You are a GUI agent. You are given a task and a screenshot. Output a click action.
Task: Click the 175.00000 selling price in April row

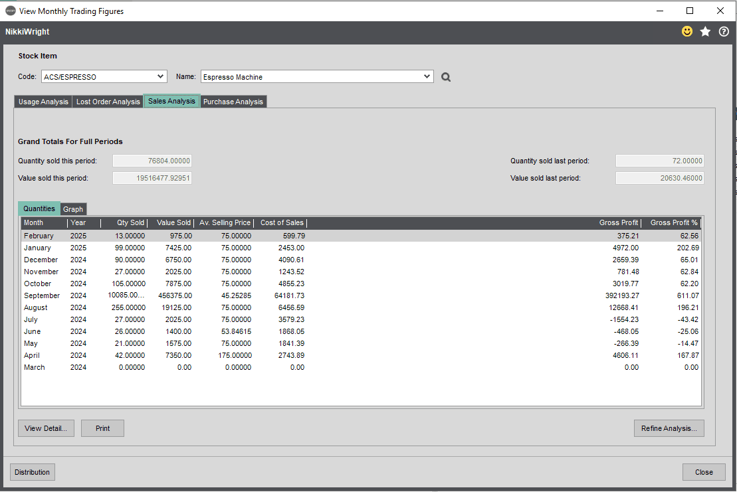point(235,355)
